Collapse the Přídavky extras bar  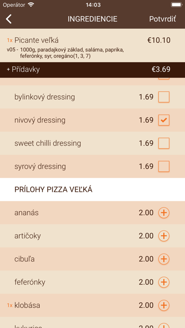(92, 70)
